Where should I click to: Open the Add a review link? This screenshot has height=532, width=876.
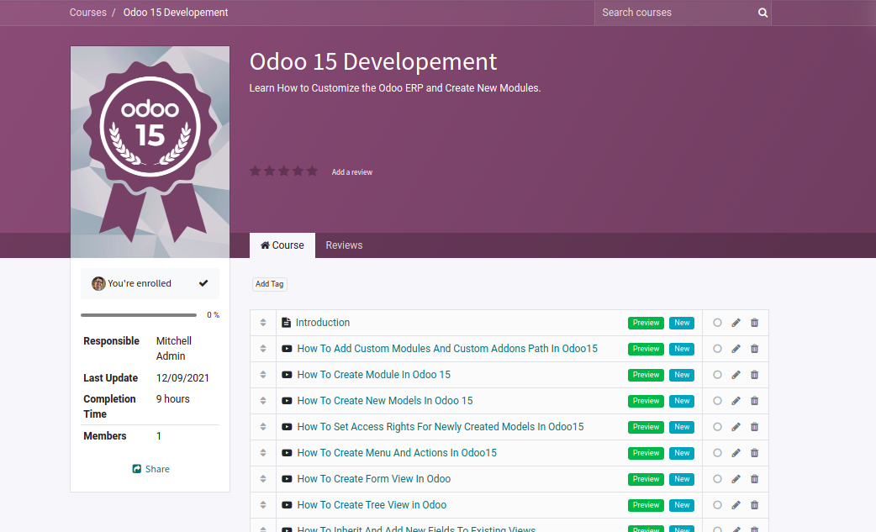pyautogui.click(x=351, y=172)
